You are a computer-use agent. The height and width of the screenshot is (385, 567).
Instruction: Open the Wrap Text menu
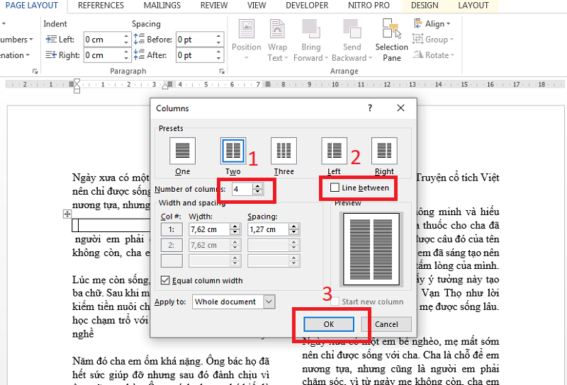[x=277, y=40]
